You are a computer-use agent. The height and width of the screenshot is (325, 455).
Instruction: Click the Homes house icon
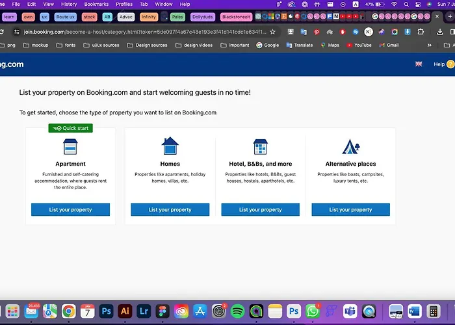tap(170, 146)
